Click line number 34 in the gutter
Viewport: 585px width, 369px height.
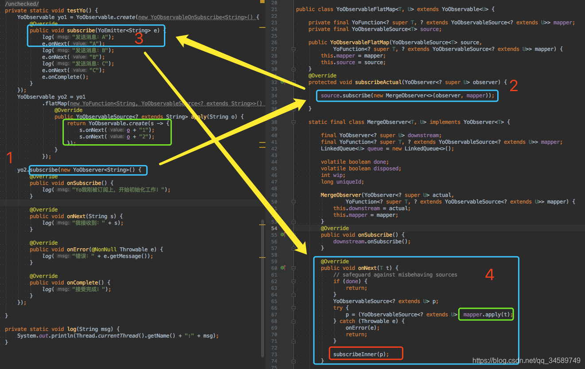[274, 96]
